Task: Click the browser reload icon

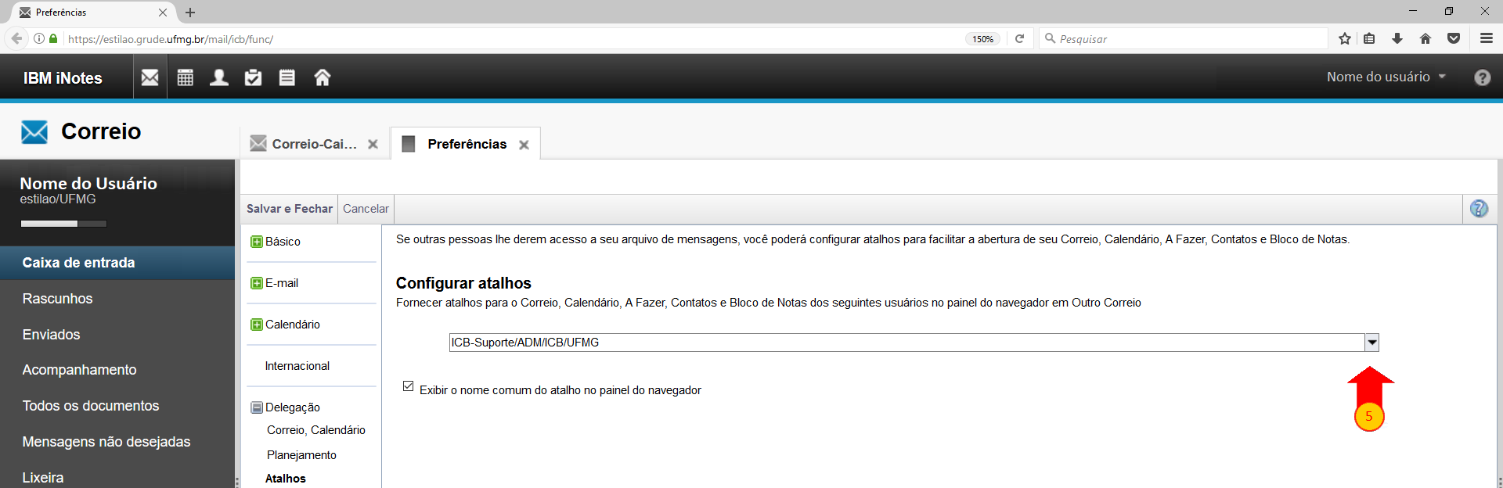Action: pyautogui.click(x=1019, y=38)
